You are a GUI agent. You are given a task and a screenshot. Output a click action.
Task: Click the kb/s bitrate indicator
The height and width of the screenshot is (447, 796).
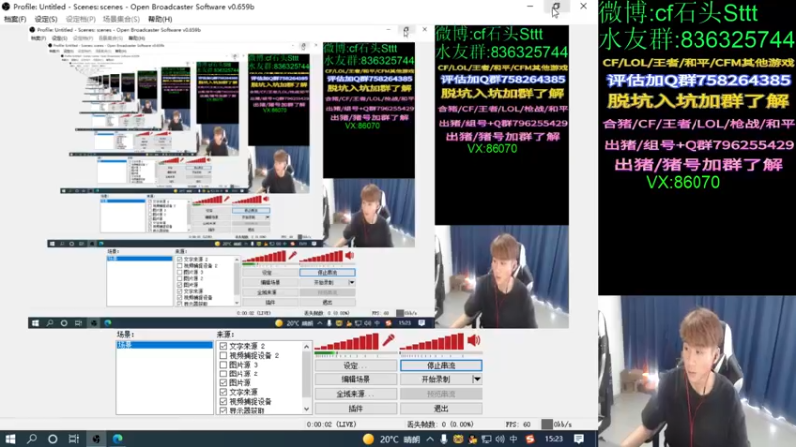coord(557,424)
